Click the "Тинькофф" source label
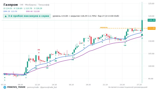Image resolution: width=161 pixels, height=90 pixels. pyautogui.click(x=44, y=5)
